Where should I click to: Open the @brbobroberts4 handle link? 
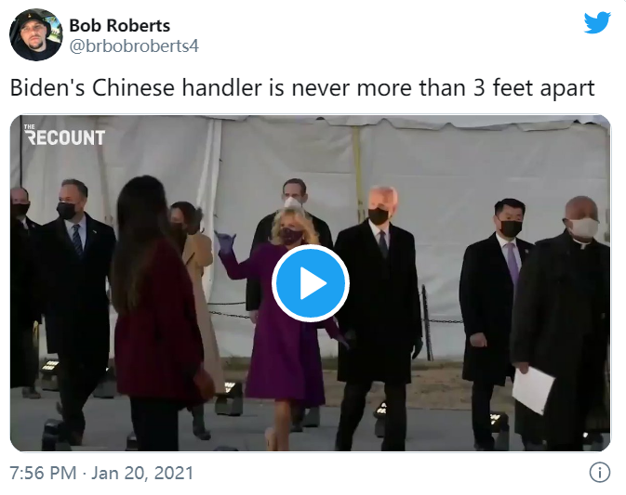click(134, 46)
